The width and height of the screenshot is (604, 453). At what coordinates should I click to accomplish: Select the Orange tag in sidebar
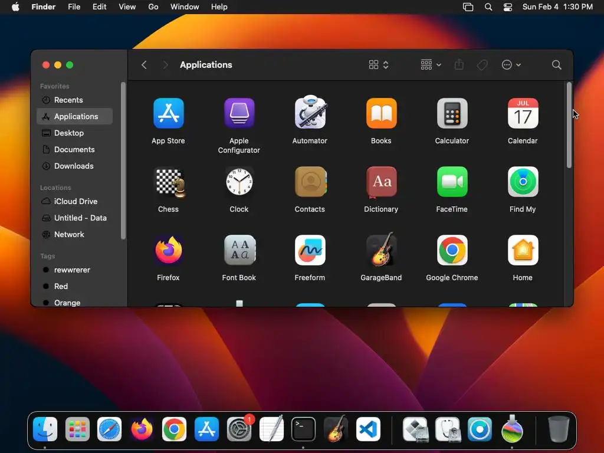75,303
